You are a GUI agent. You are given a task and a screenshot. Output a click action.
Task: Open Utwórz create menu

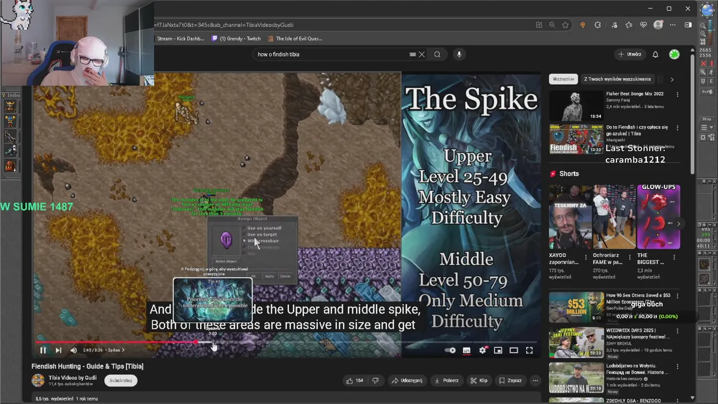(629, 54)
